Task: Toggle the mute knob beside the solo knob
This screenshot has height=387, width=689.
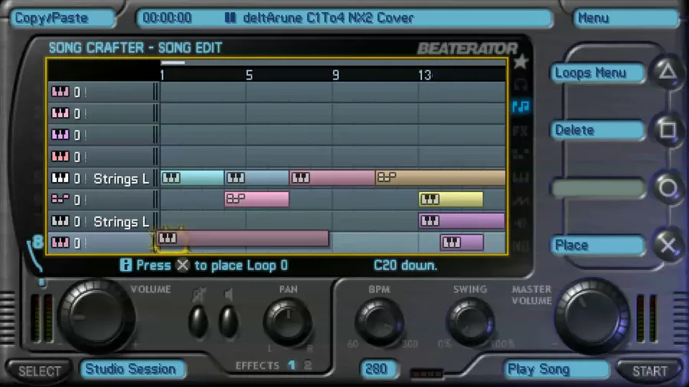Action: tap(228, 322)
